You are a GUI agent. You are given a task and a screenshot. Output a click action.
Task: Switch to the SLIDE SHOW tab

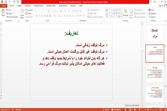(x=63, y=6)
